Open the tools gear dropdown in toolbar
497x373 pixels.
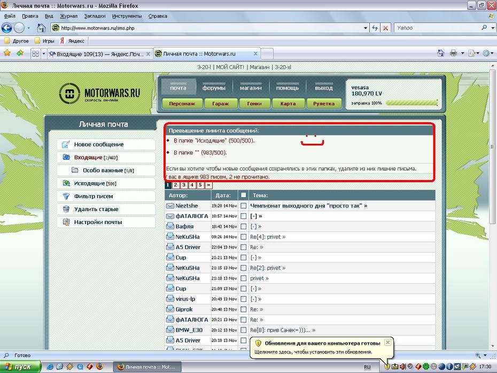tap(488, 53)
